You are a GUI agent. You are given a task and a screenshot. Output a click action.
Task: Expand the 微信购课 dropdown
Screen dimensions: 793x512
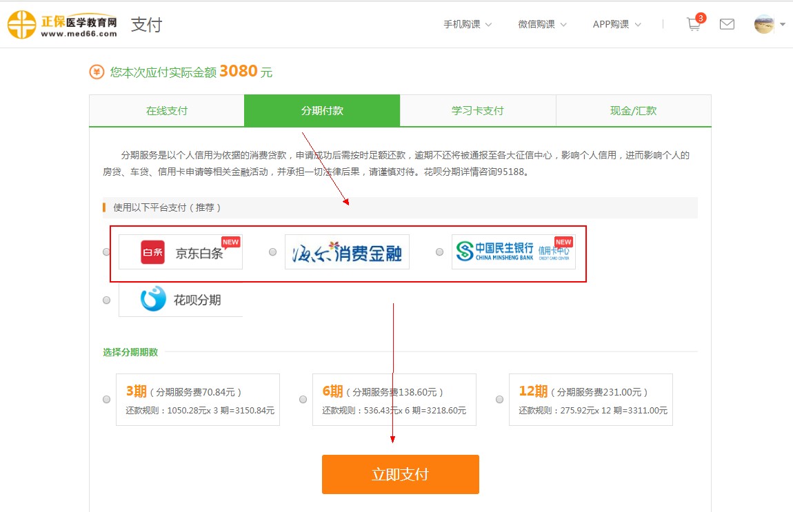(x=542, y=24)
